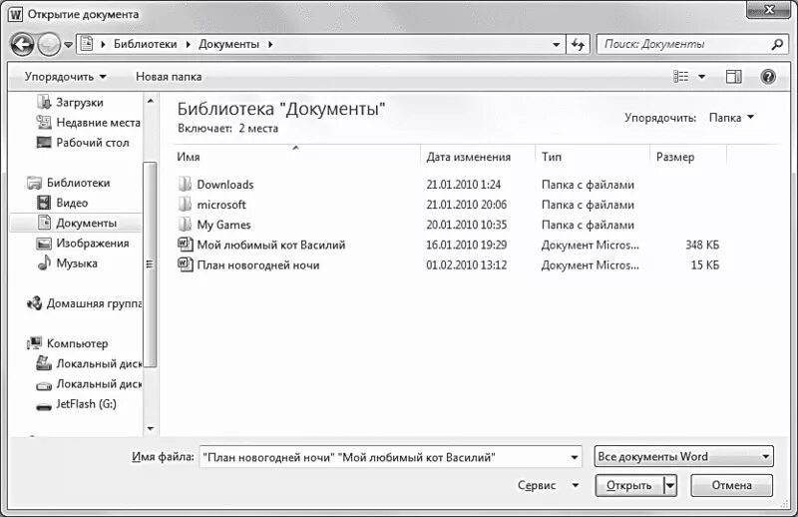This screenshot has width=798, height=517.
Task: Open the JetFlash (G:) drive
Action: coord(77,404)
